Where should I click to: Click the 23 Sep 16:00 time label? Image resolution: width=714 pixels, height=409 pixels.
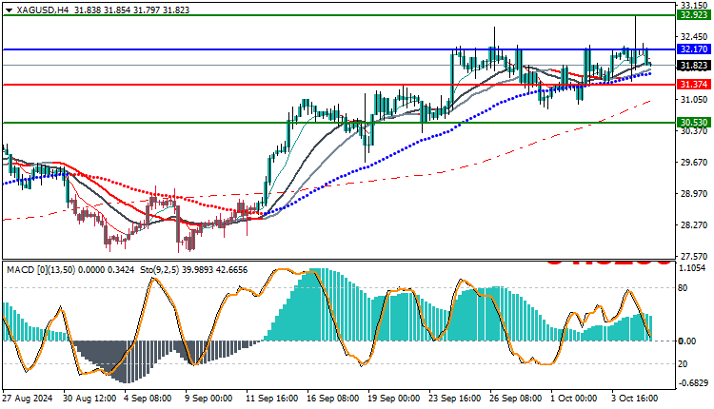454,399
